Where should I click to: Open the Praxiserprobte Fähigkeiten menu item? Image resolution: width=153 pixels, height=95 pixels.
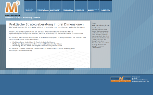click(56, 6)
